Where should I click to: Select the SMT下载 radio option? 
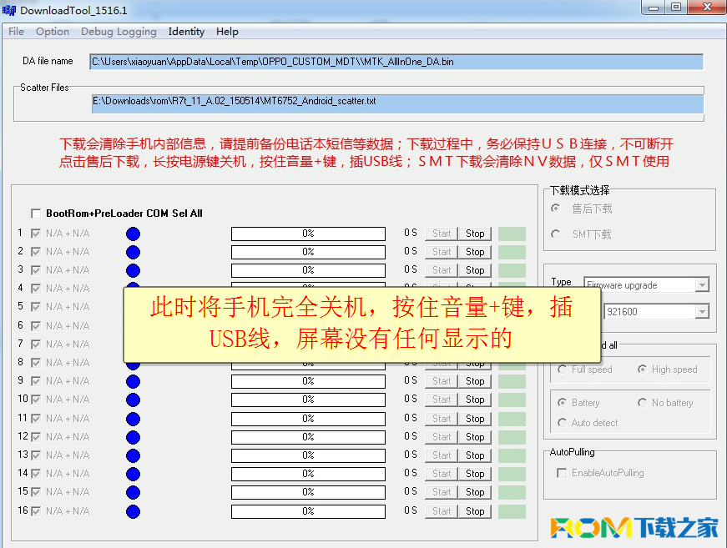(555, 234)
